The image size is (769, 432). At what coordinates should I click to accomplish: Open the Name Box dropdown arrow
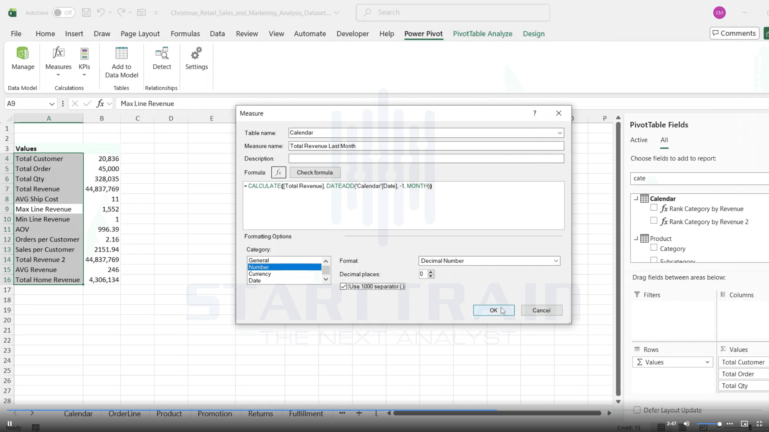tap(52, 104)
